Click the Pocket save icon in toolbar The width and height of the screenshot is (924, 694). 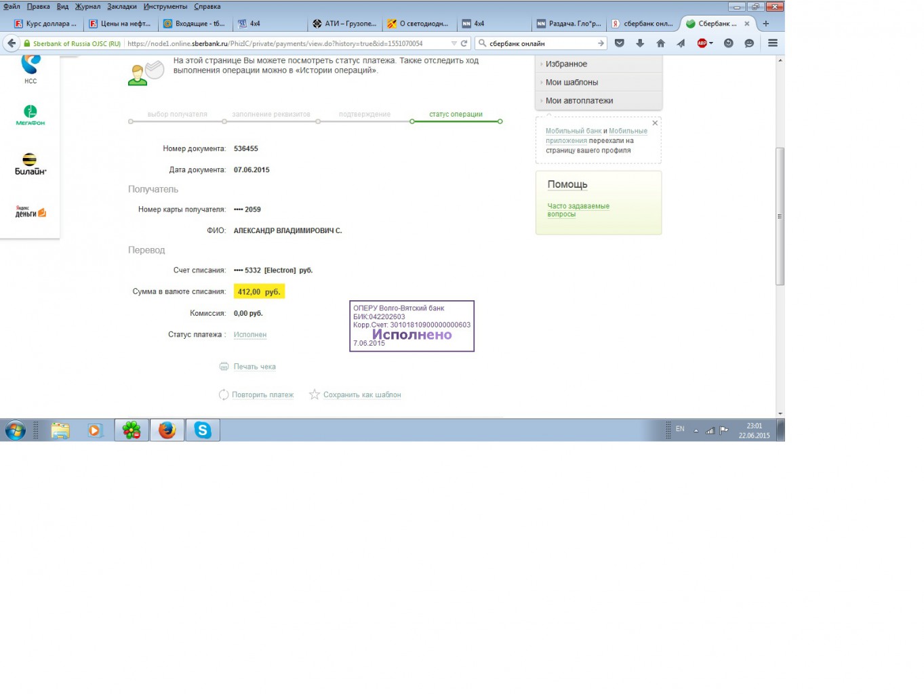click(x=619, y=43)
